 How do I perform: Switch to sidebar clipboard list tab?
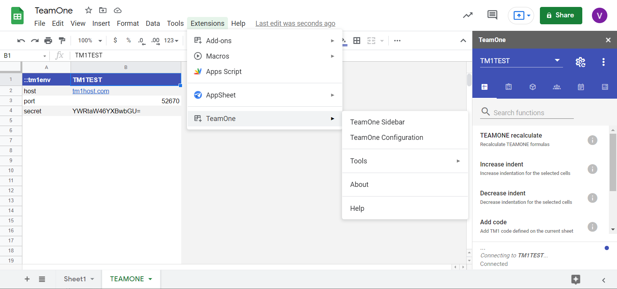509,87
